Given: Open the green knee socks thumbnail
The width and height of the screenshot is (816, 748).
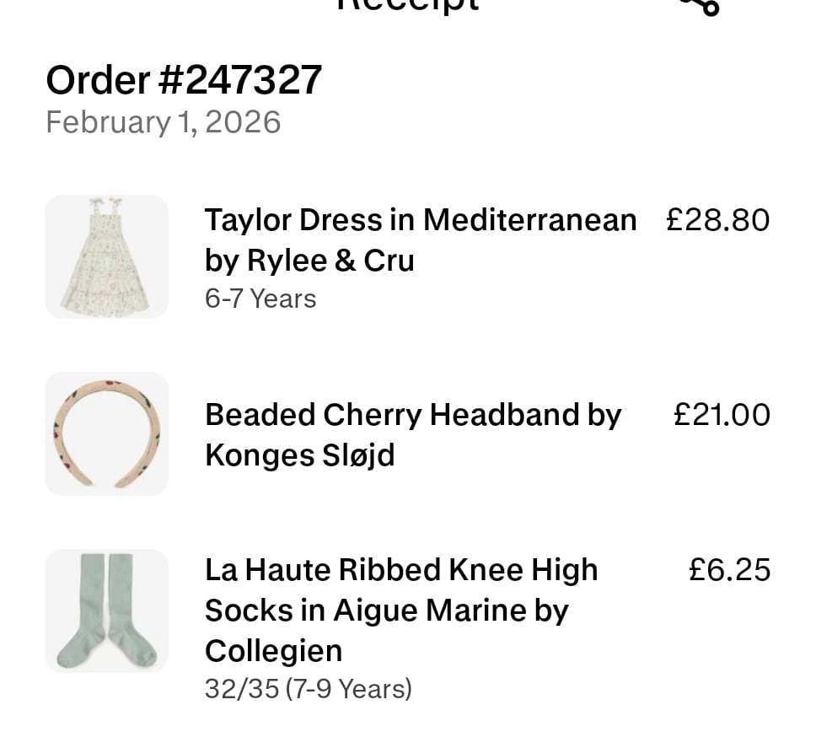Looking at the screenshot, I should 106,611.
